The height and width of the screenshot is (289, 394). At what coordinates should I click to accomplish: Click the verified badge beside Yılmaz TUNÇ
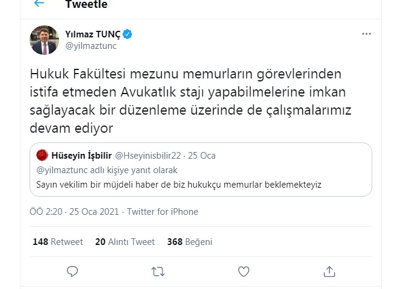pyautogui.click(x=129, y=34)
